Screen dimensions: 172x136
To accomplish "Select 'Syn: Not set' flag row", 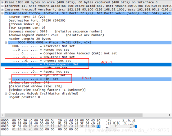I will click(x=39, y=75).
